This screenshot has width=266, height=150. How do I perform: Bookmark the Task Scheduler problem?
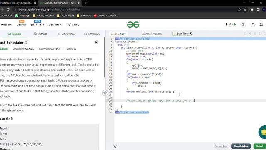pos(26,43)
